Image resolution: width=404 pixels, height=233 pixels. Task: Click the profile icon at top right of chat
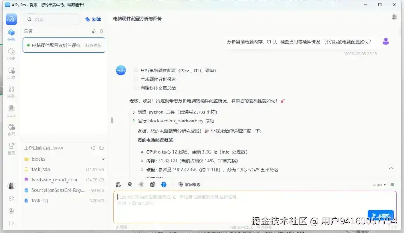pyautogui.click(x=394, y=17)
